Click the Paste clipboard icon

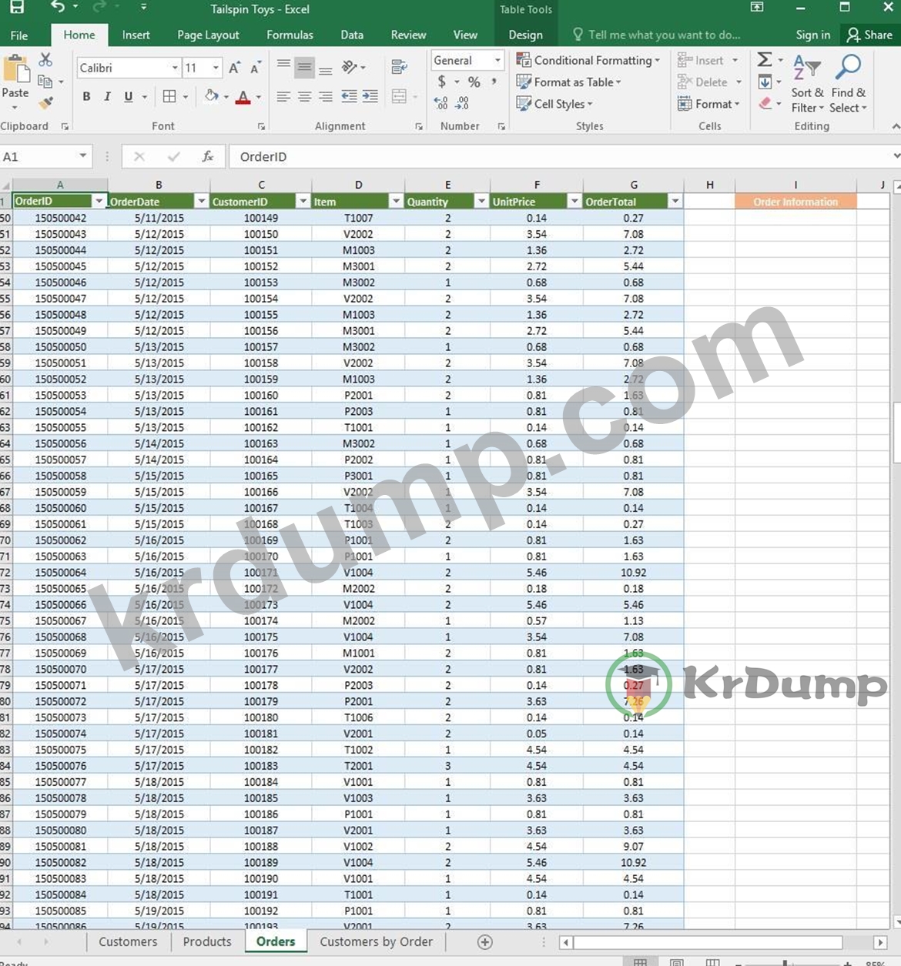[15, 69]
